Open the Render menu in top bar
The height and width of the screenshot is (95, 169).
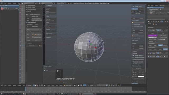point(9,3)
